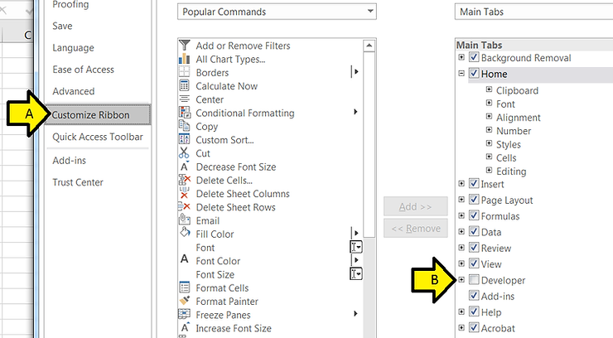Click the Delete Sheet Columns icon

click(x=184, y=193)
